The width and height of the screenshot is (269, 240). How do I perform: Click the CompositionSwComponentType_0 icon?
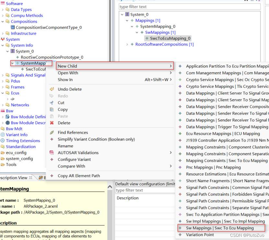(x=13, y=27)
